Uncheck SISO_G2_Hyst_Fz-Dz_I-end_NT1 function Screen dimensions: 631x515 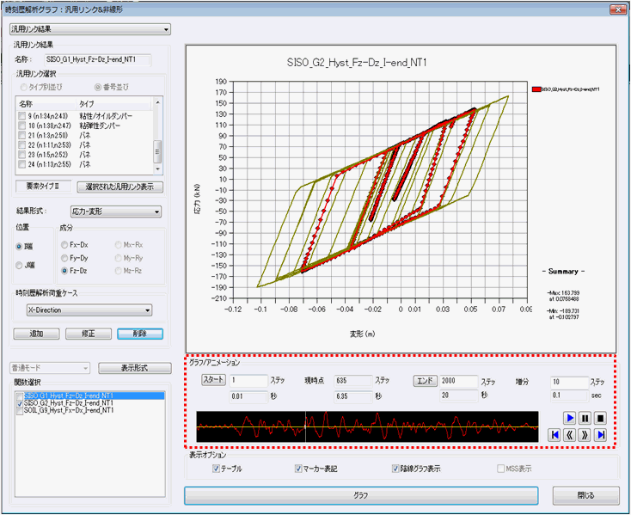[x=20, y=403]
